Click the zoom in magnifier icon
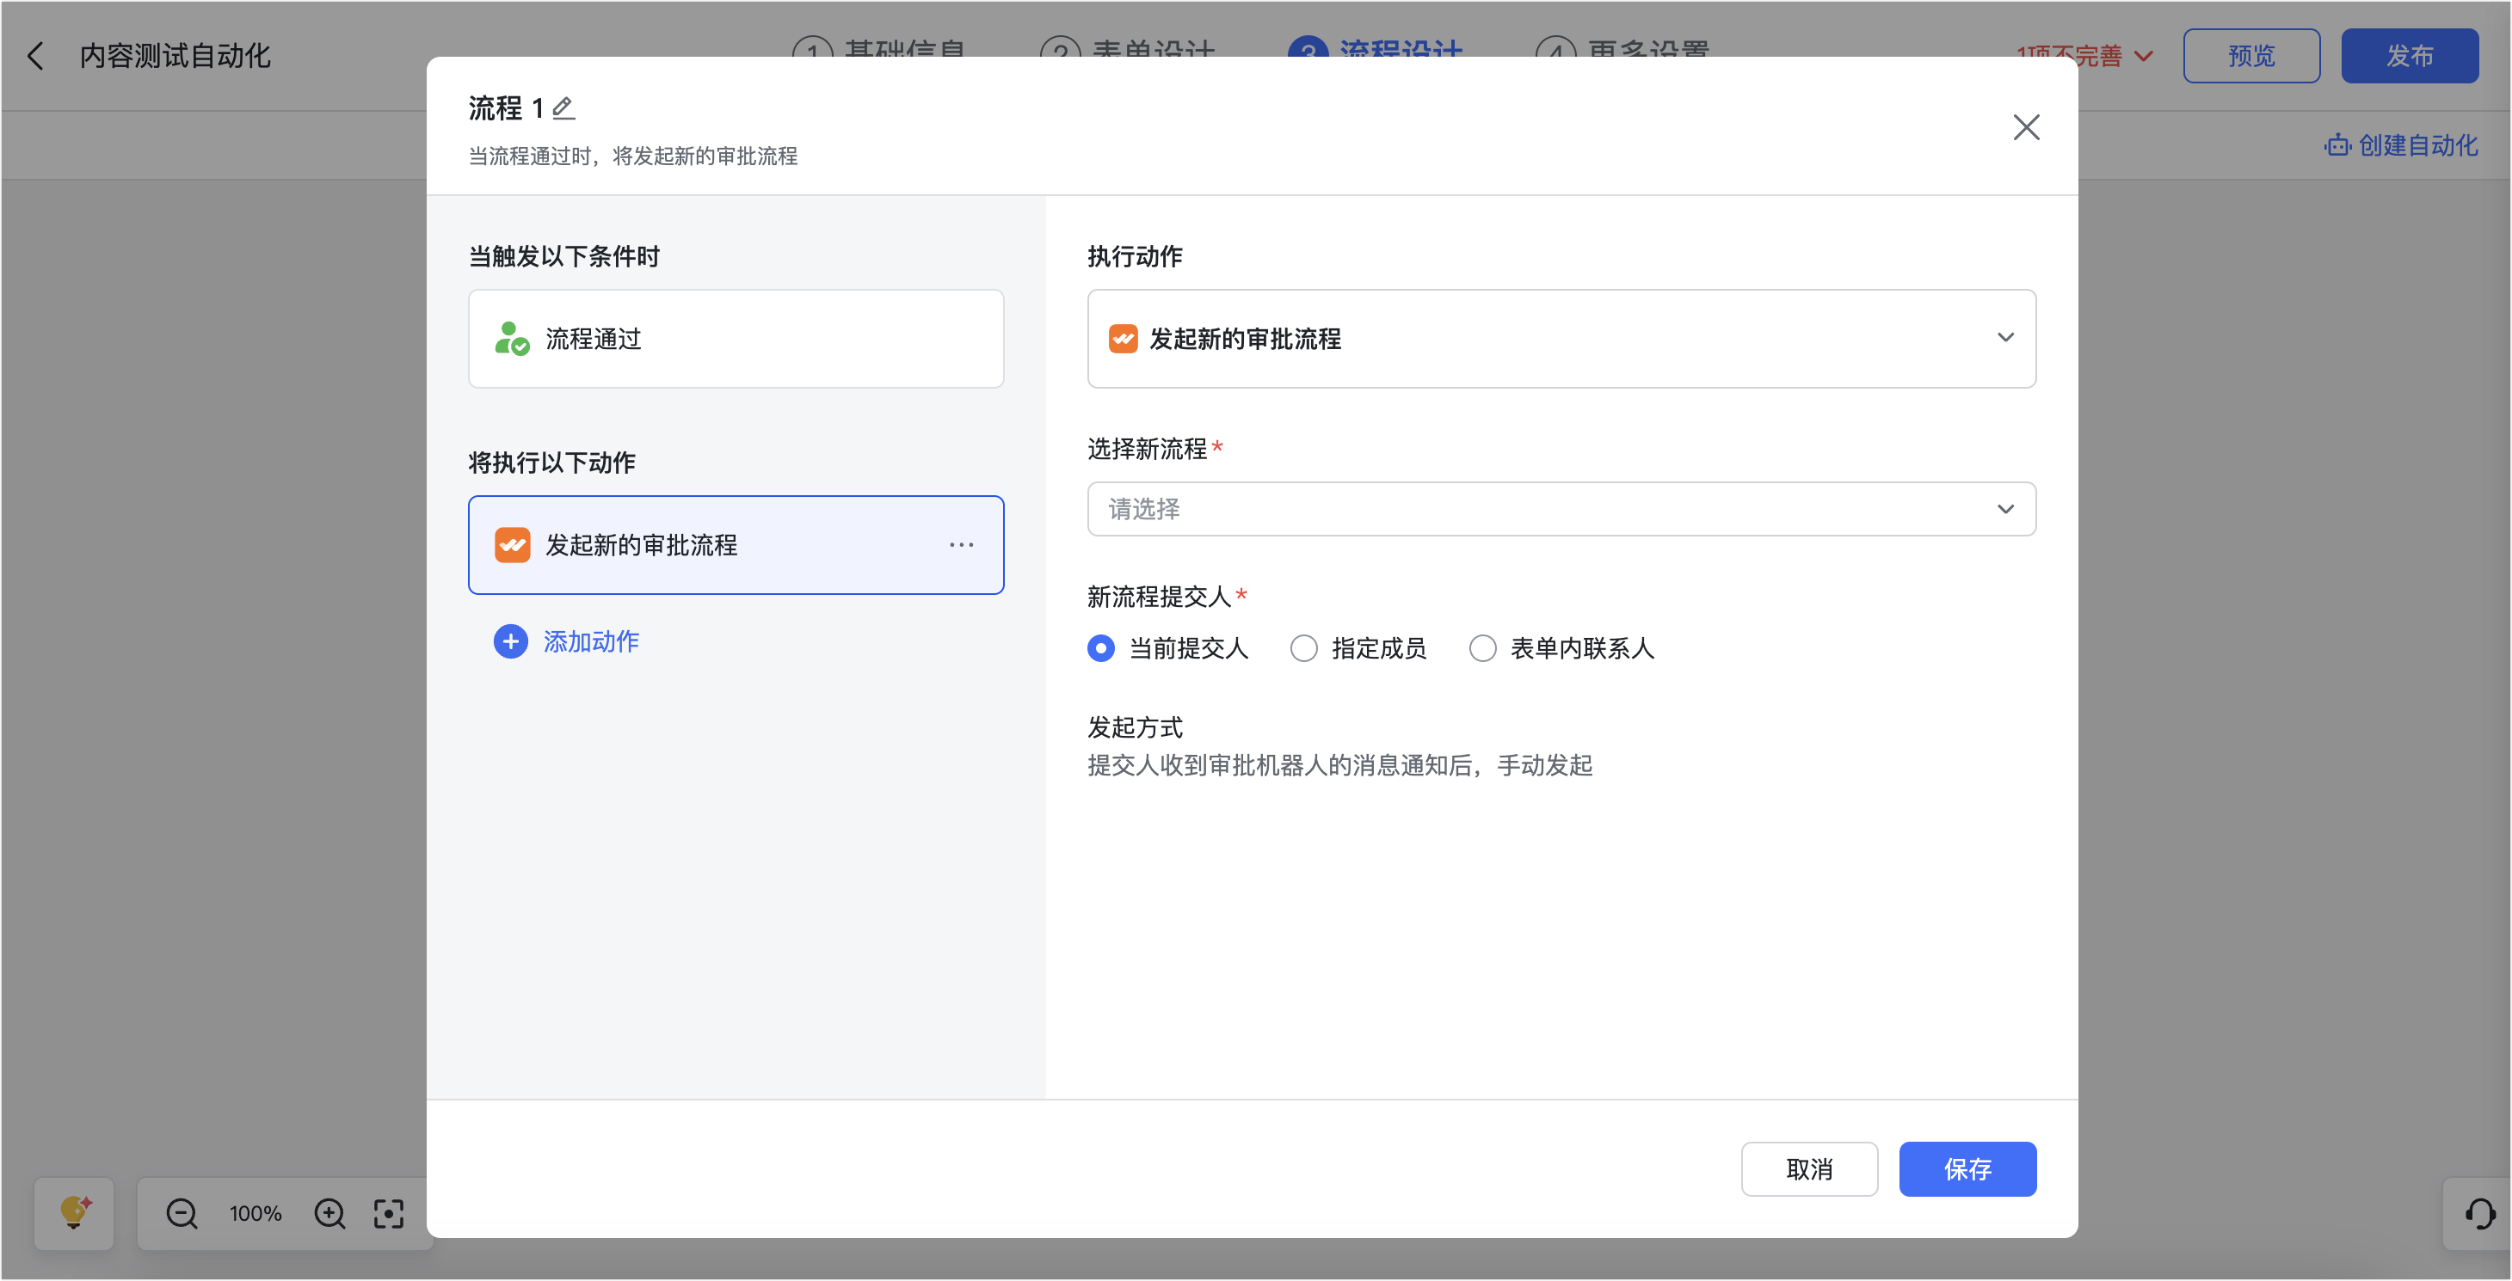Screen dimensions: 2512x1281 329,1213
